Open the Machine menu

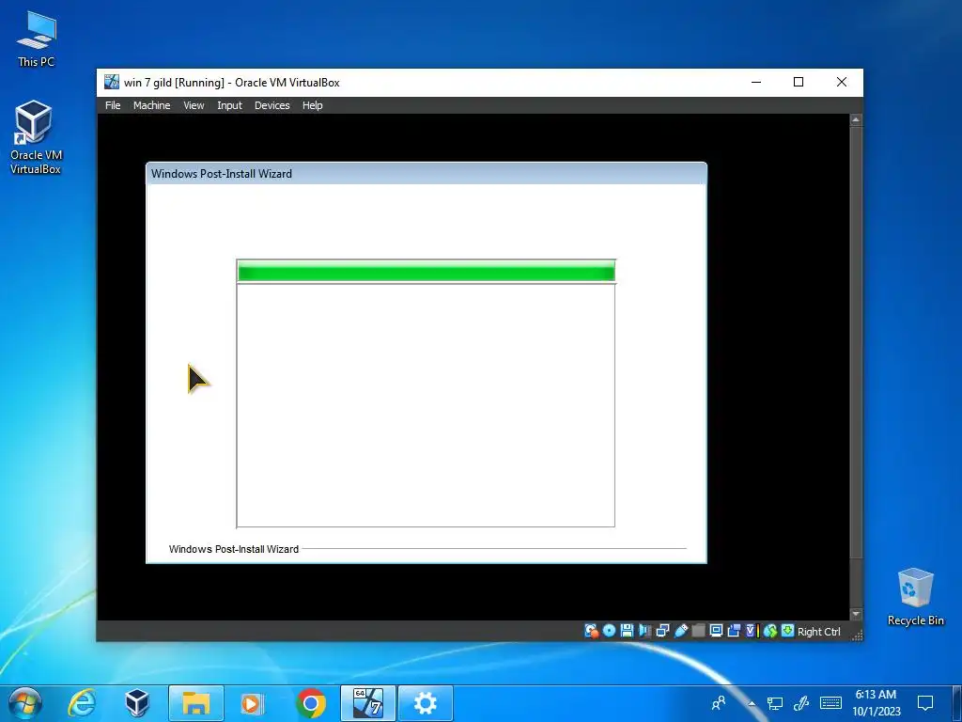(151, 105)
